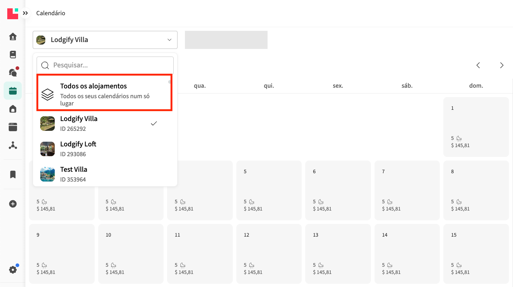Viewport: 513px width, 287px height.
Task: Open the inbox messages chat icon
Action: [13, 72]
